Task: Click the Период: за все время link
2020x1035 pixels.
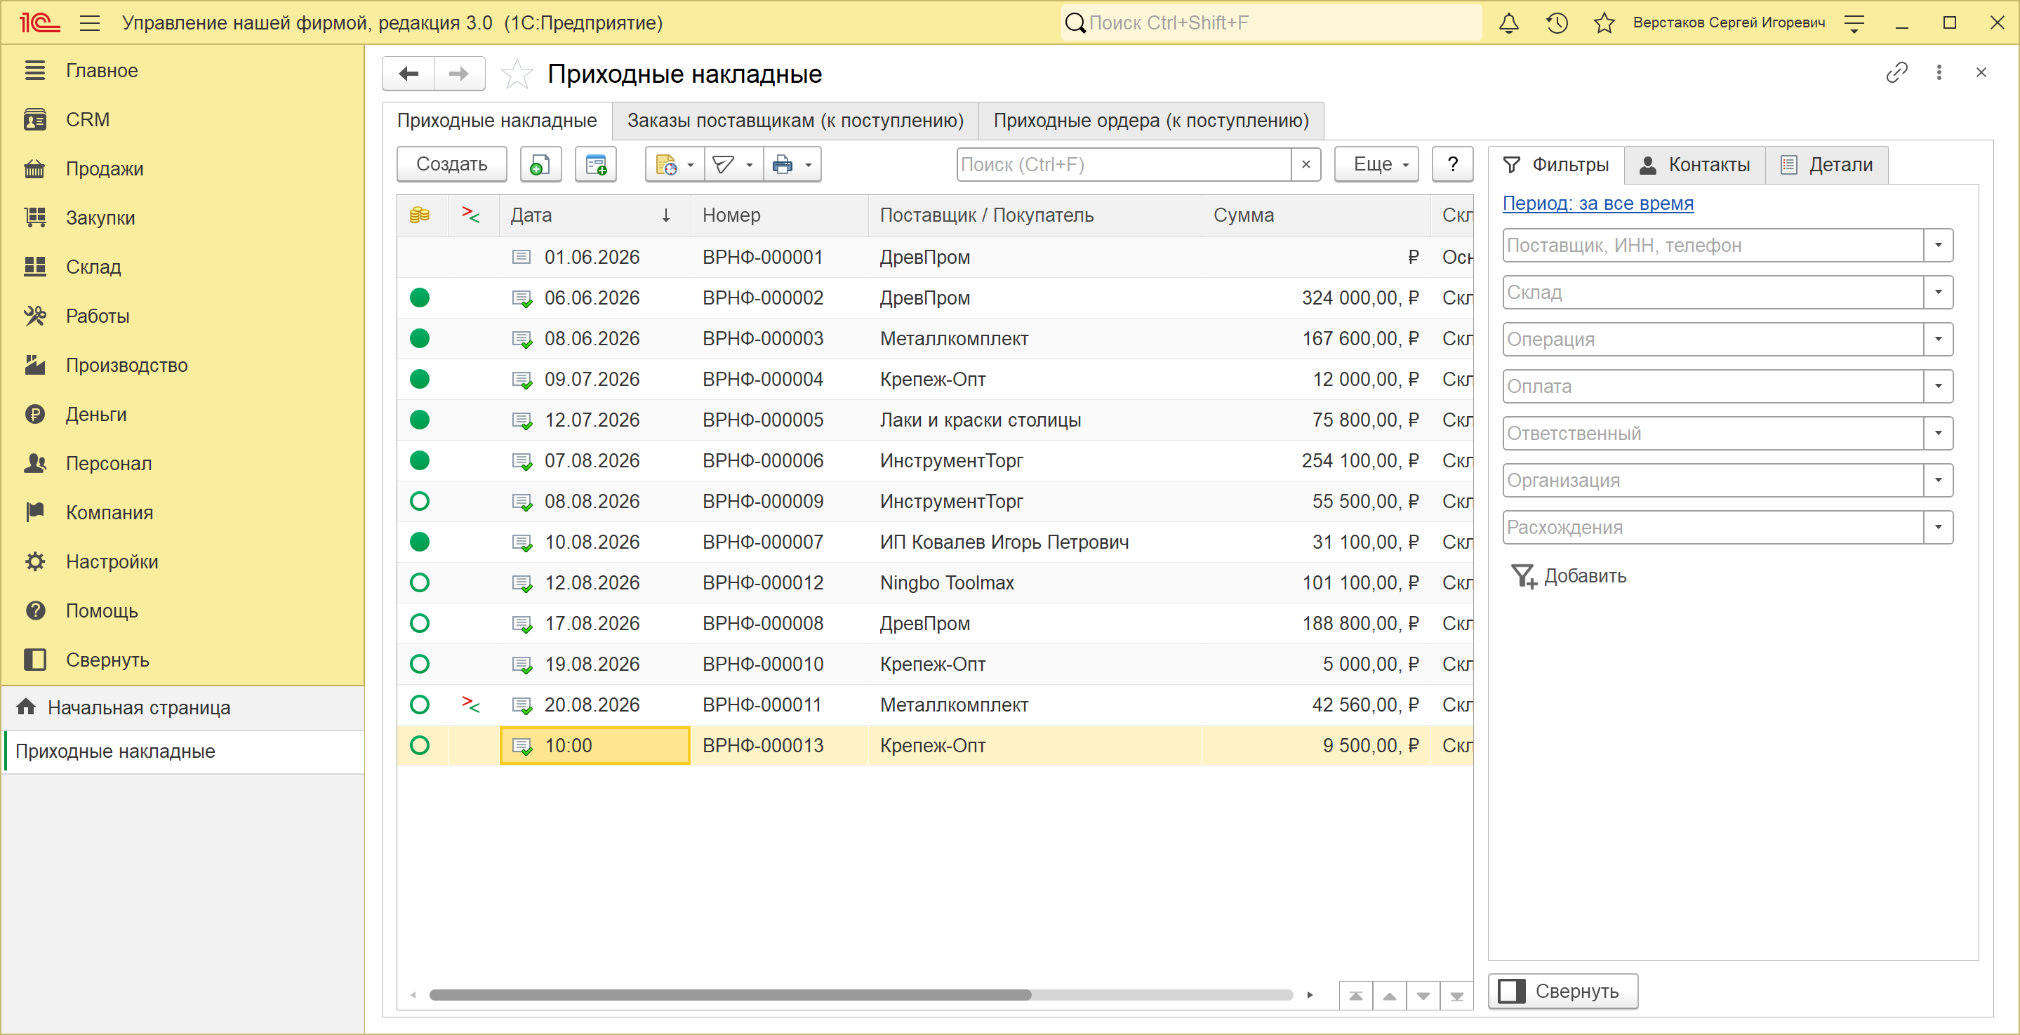Action: pyautogui.click(x=1597, y=204)
